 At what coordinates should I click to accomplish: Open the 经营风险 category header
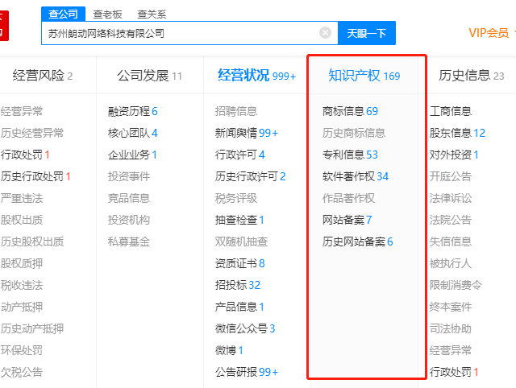43,76
